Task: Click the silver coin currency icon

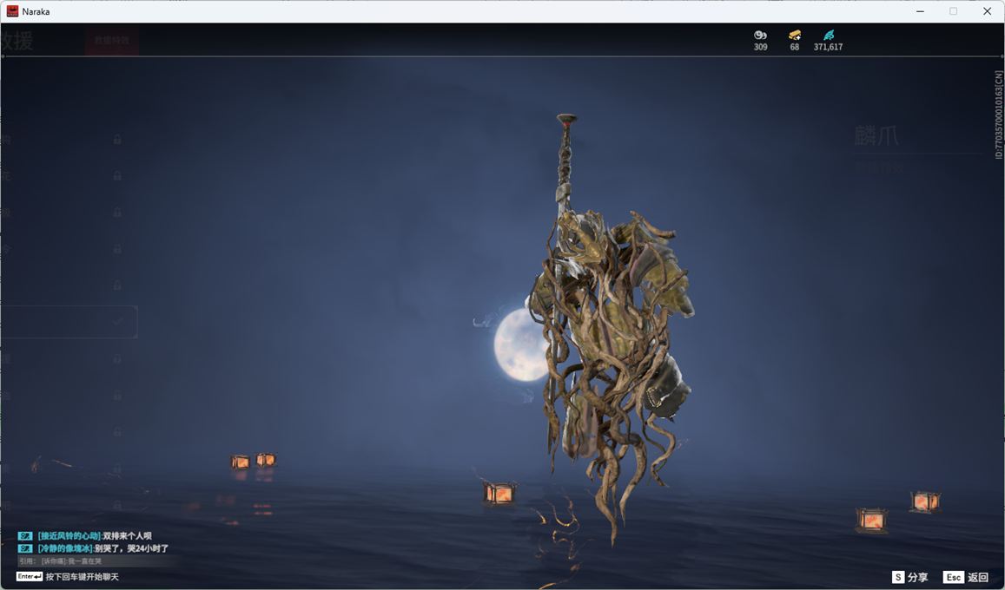Action: coord(760,35)
